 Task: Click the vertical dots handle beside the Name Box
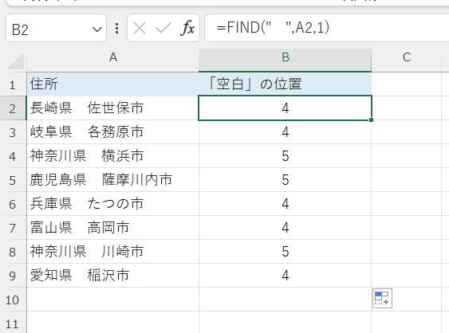click(116, 29)
